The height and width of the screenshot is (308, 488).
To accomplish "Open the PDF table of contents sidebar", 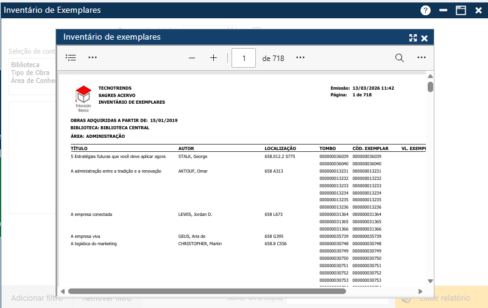I will click(x=71, y=58).
